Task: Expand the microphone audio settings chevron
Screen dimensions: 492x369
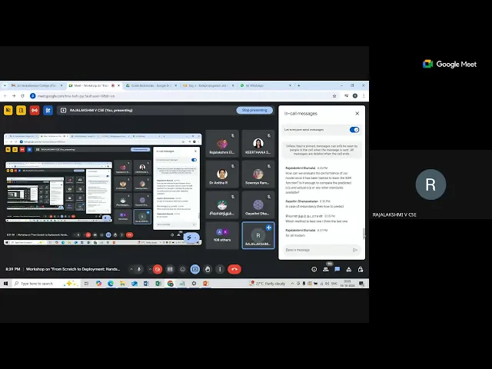Action: click(131, 269)
